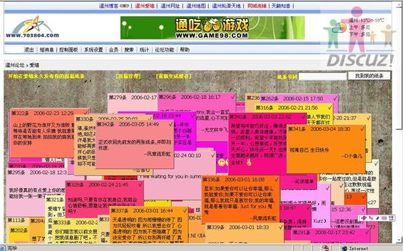
Task: Open the 控制面板 menu item
Action: (69, 50)
